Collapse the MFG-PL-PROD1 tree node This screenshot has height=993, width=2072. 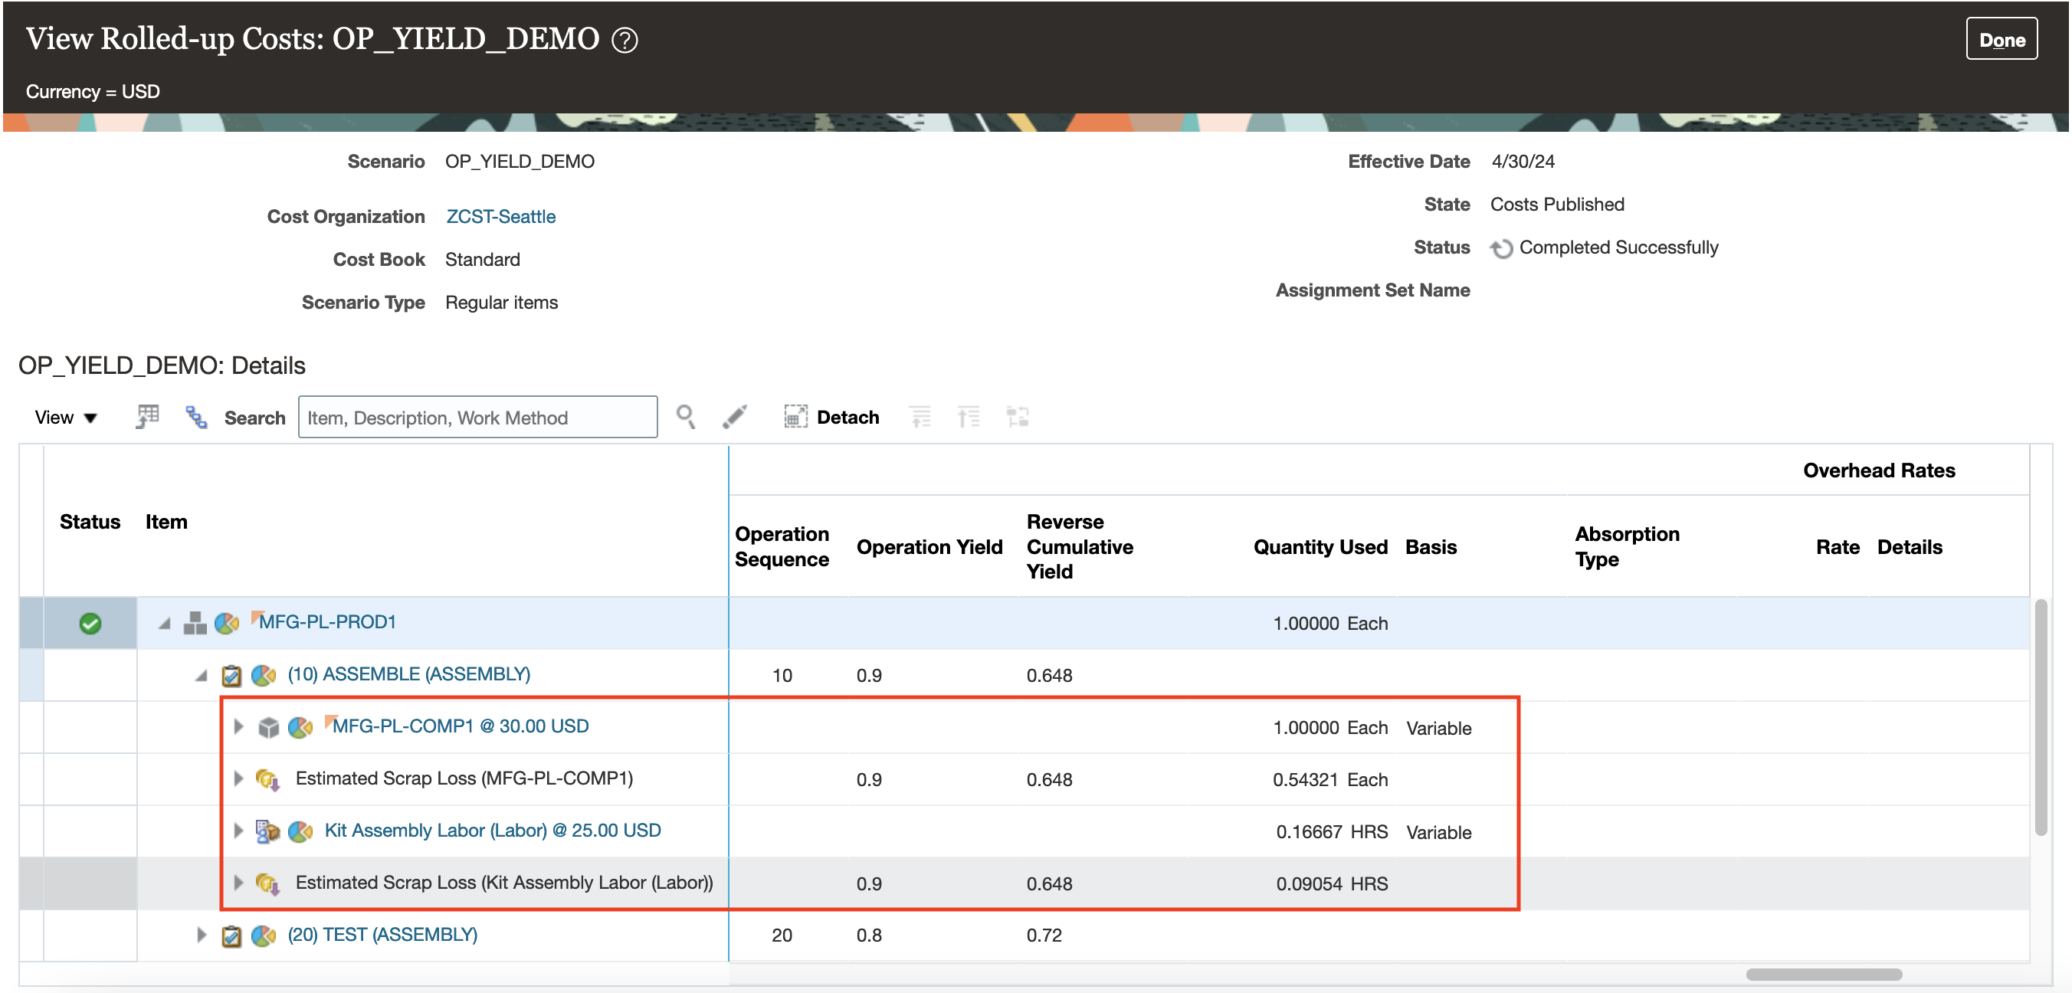coord(165,623)
